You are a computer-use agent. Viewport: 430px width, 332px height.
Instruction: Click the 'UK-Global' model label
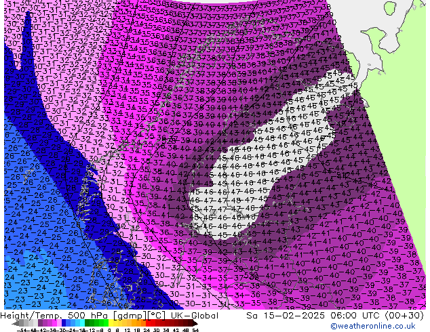195,316
